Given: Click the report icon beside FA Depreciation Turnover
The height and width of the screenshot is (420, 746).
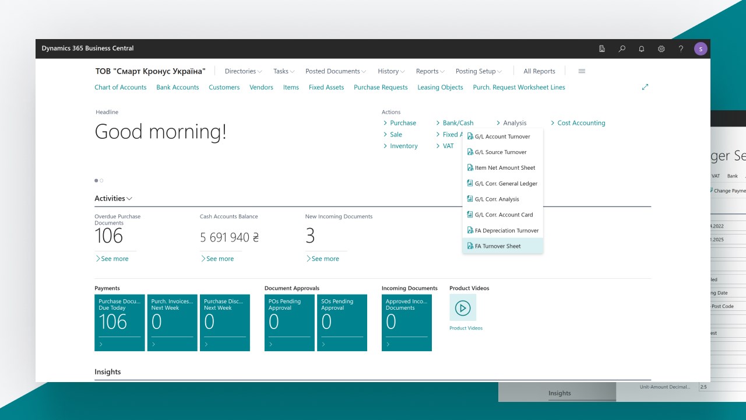Looking at the screenshot, I should (x=470, y=230).
